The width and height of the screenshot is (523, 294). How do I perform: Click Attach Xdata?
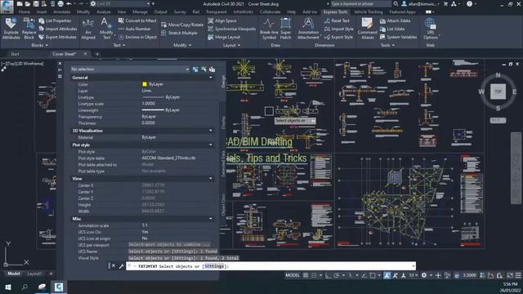coord(396,20)
